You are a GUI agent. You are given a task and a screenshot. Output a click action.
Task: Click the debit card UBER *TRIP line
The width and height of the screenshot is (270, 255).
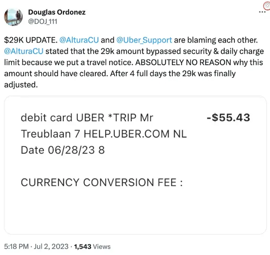tap(87, 118)
